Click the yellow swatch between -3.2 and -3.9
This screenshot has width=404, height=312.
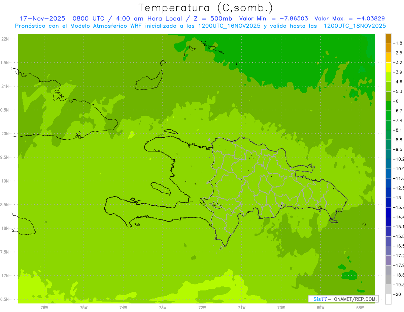(x=388, y=67)
